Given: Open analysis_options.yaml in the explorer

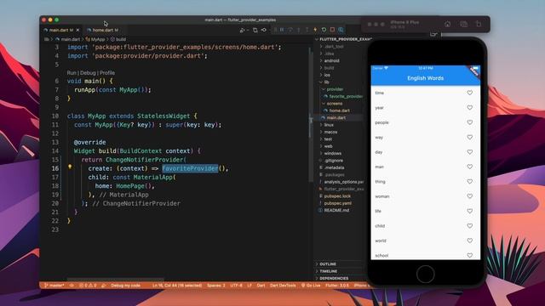Looking at the screenshot, I should coord(343,182).
